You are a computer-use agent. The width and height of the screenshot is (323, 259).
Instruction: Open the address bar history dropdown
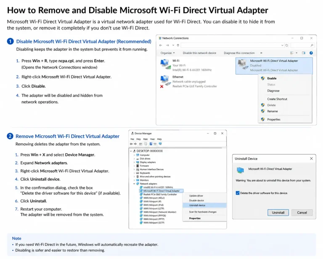click(x=282, y=45)
